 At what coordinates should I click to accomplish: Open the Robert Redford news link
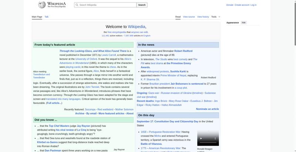coord(183,51)
